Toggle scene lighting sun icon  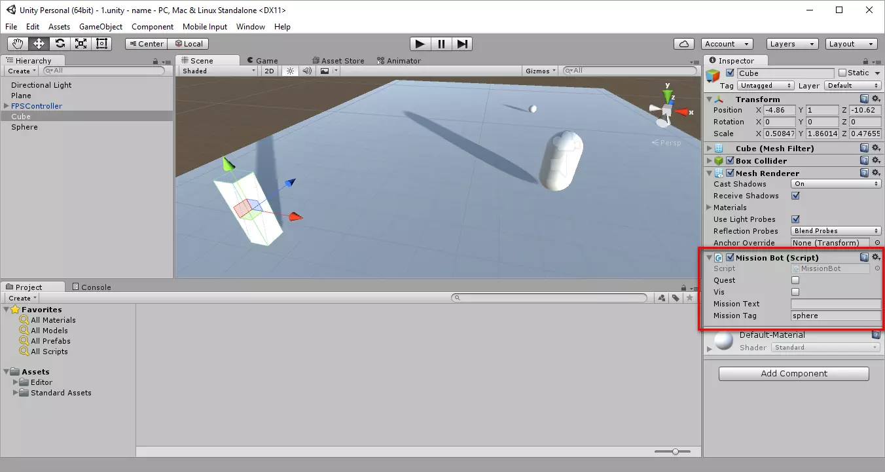click(x=290, y=71)
